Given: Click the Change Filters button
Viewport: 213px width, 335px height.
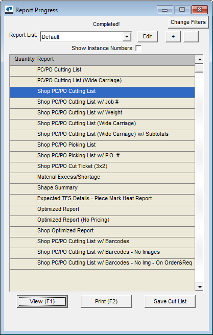Looking at the screenshot, I should point(188,22).
